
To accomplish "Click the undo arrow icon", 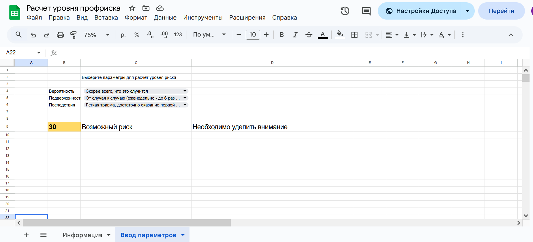I will coord(33,35).
